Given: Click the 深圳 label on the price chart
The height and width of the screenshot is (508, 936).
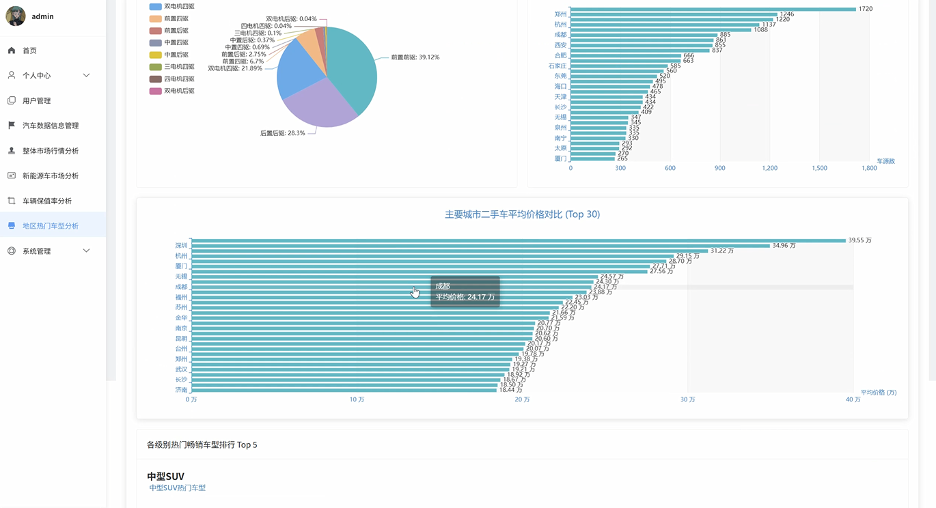Looking at the screenshot, I should (x=181, y=246).
